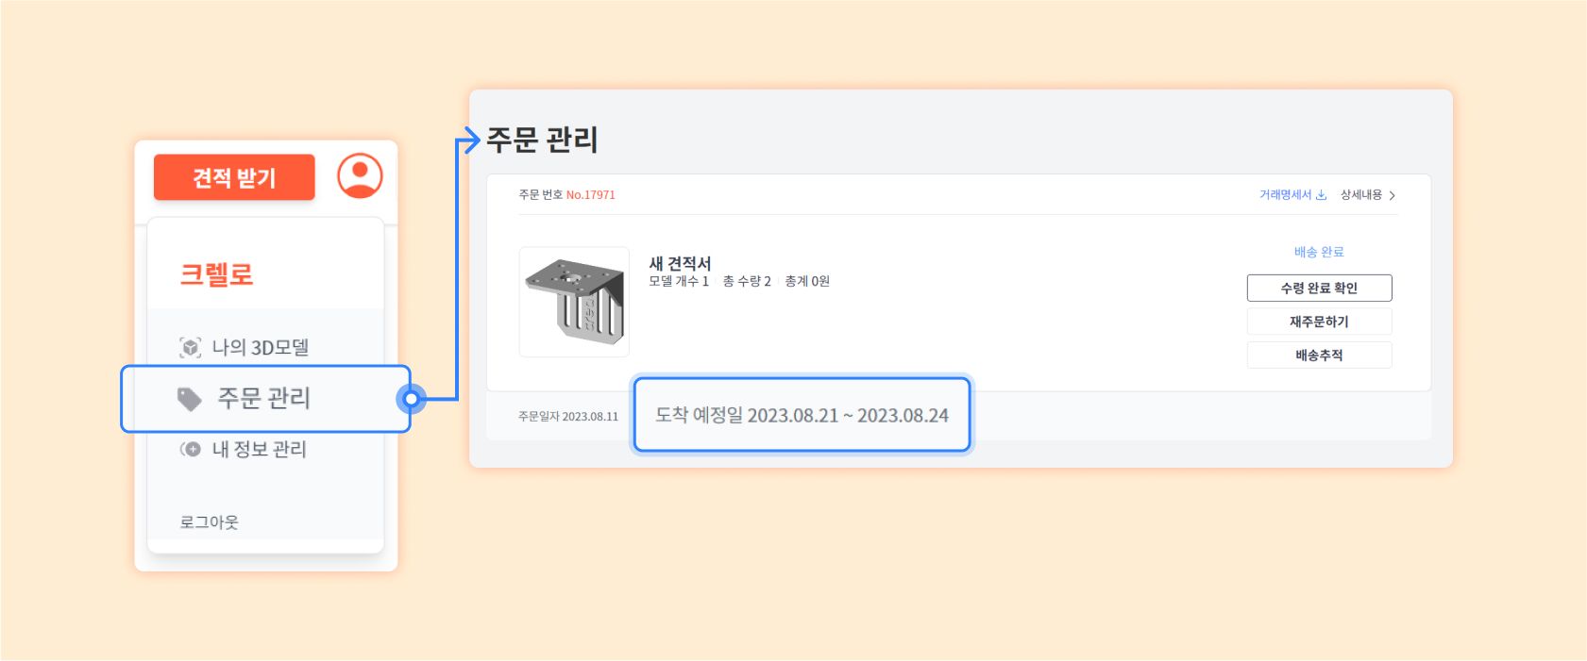Image resolution: width=1587 pixels, height=661 pixels.
Task: Click the blue circle connector dot
Action: pyautogui.click(x=411, y=399)
